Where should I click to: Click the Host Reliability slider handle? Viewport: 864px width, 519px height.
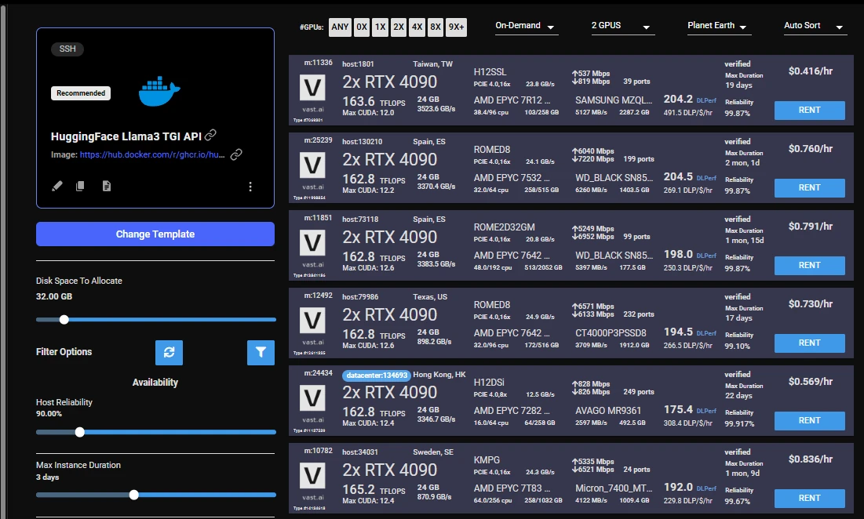click(80, 432)
